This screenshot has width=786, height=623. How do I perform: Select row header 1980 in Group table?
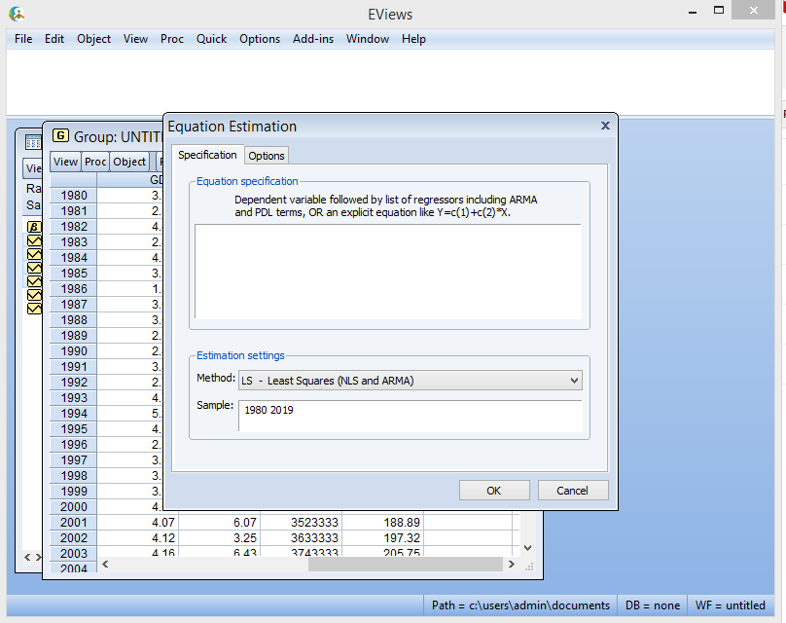[x=74, y=196]
